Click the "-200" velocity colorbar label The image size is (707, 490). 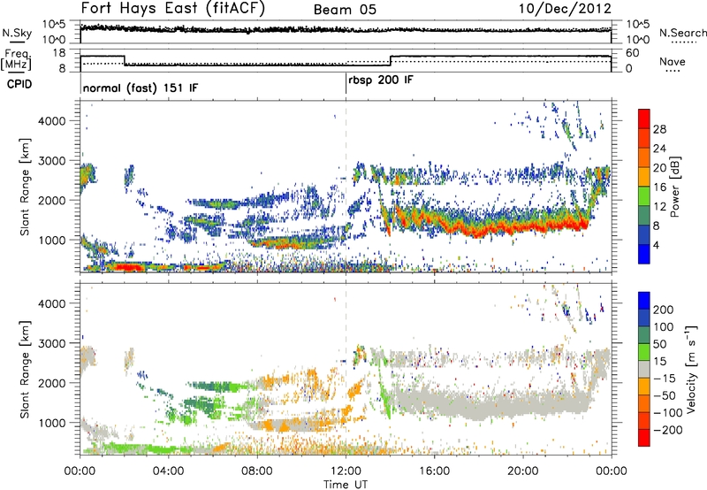click(666, 430)
